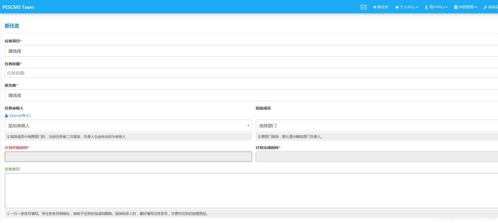Click the silence(本人) reviewer link
Image resolution: width=498 pixels, height=223 pixels.
click(x=20, y=116)
